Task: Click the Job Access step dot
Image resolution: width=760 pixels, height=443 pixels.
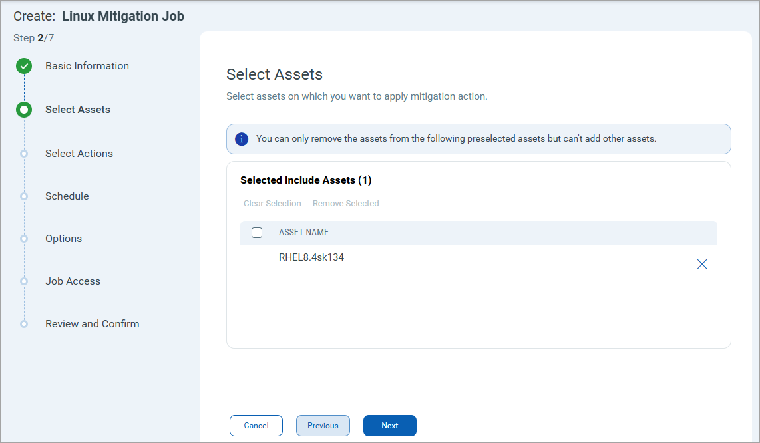Action: coord(24,281)
